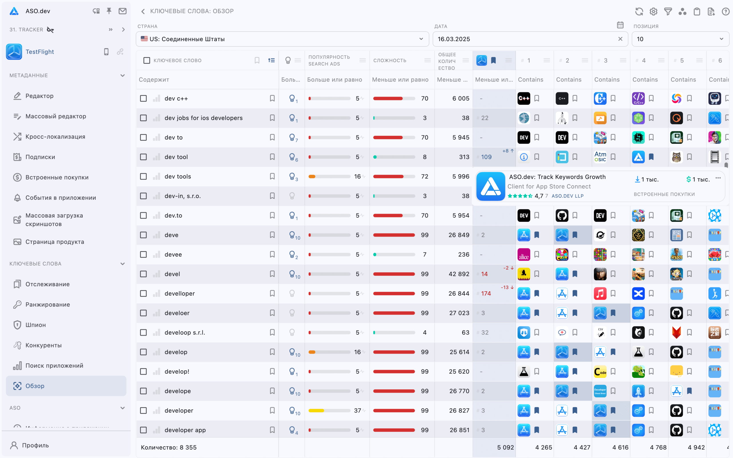The height and width of the screenshot is (458, 733).
Task: Click the help question mark icon
Action: click(x=726, y=11)
